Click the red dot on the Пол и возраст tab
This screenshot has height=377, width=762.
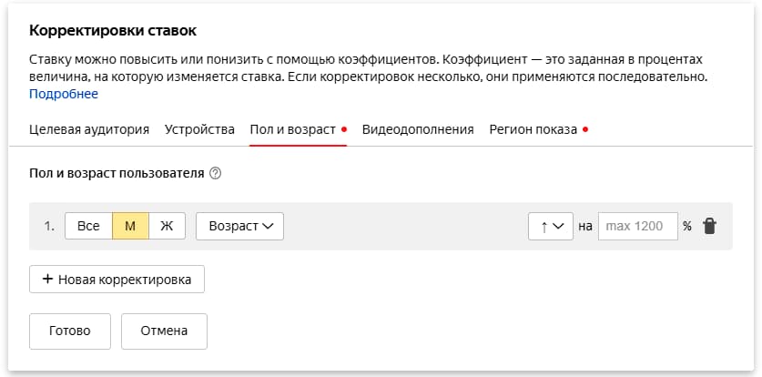tap(344, 129)
